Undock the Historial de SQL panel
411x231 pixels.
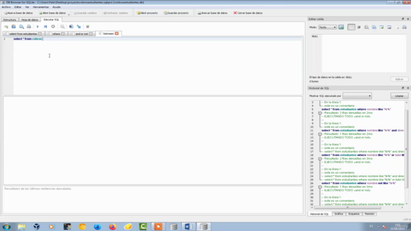tap(403, 88)
